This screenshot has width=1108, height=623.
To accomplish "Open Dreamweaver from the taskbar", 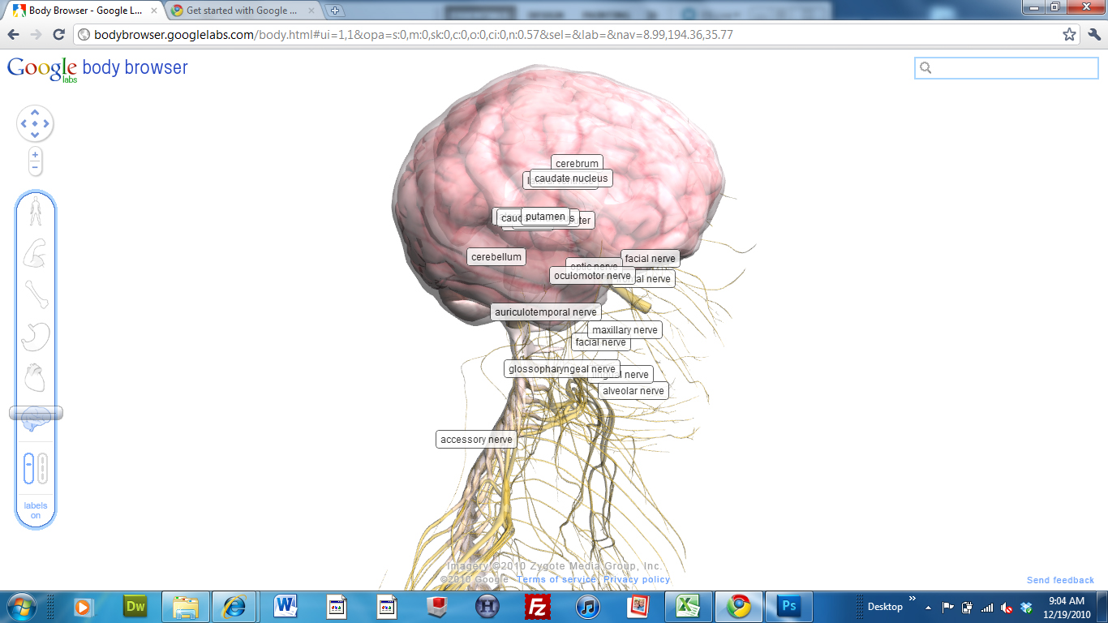I will [x=135, y=607].
